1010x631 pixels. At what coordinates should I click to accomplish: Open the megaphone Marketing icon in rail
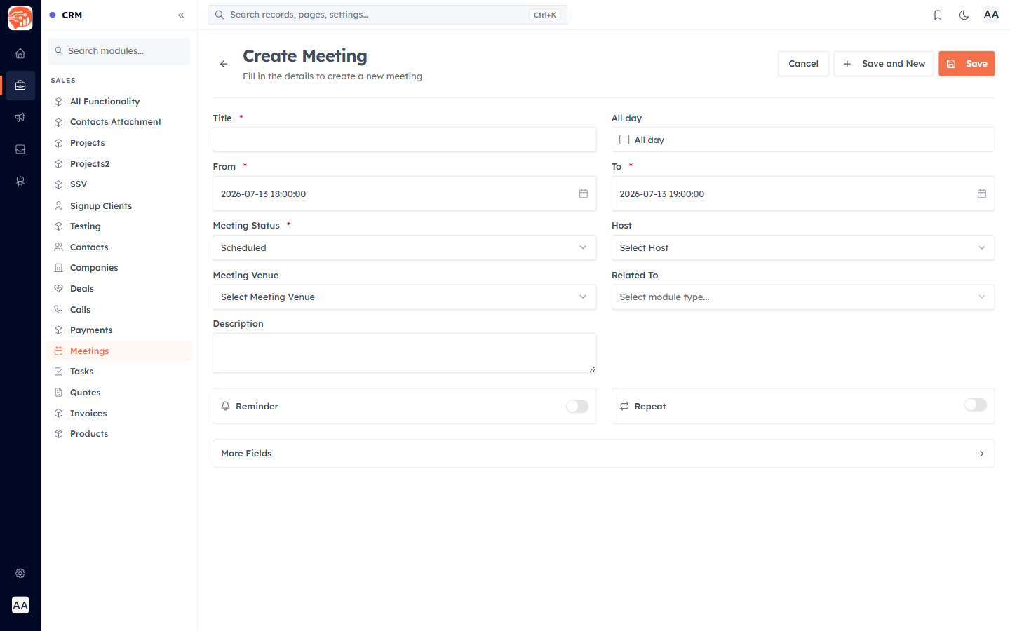(x=20, y=117)
